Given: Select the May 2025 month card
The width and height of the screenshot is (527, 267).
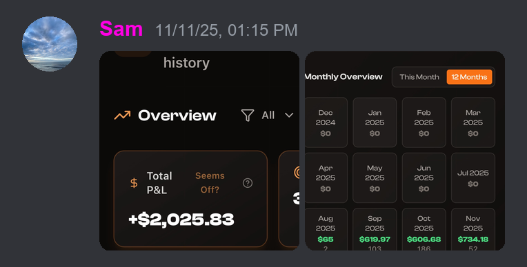Looking at the screenshot, I should tap(375, 178).
